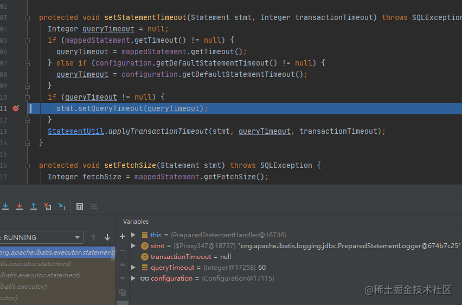This screenshot has width=462, height=305.
Task: Collapse the setStatementTimeout method fold marker
Action: [27, 17]
